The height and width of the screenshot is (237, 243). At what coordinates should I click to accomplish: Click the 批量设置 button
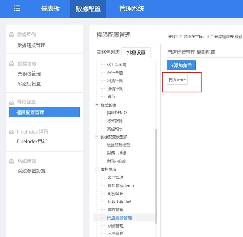(x=136, y=52)
